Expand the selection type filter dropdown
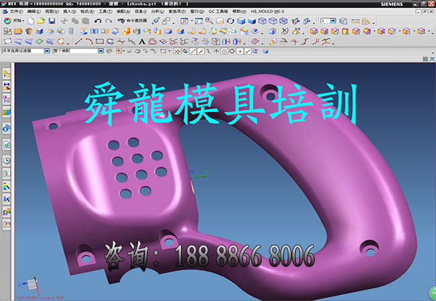The image size is (436, 301). point(46,51)
